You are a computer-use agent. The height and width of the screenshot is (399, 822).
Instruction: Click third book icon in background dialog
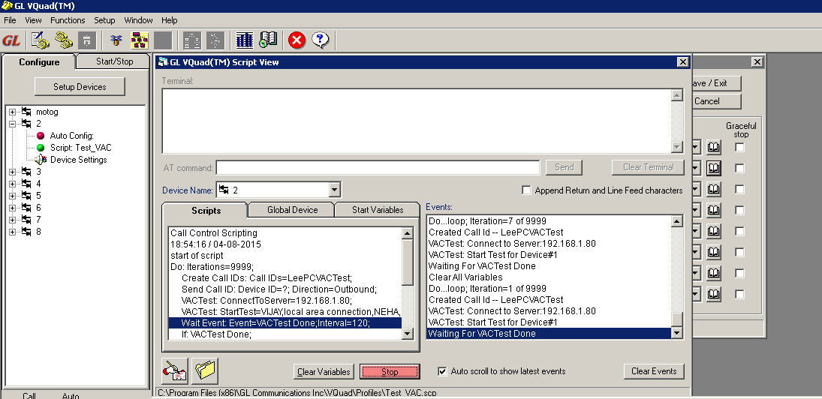pos(713,189)
